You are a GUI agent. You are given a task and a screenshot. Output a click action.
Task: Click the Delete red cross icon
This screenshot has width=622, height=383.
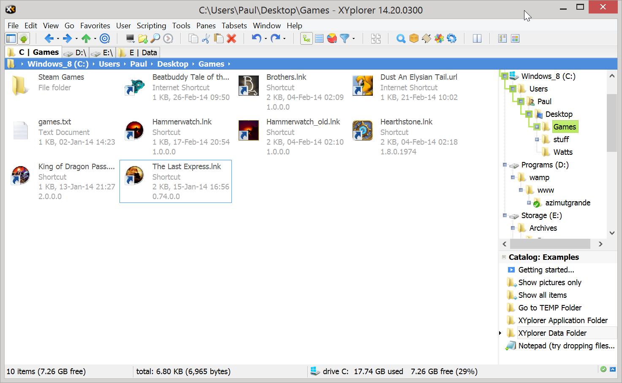click(x=231, y=38)
